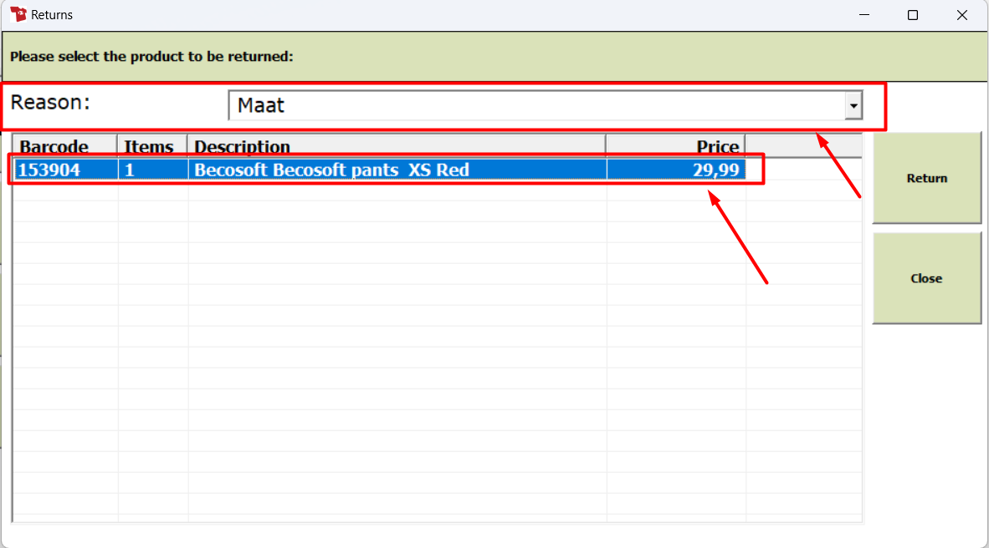
Task: Select the row with barcode 153904
Action: [x=380, y=170]
